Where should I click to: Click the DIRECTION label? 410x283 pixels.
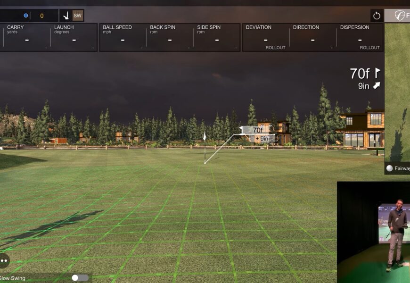pyautogui.click(x=306, y=27)
